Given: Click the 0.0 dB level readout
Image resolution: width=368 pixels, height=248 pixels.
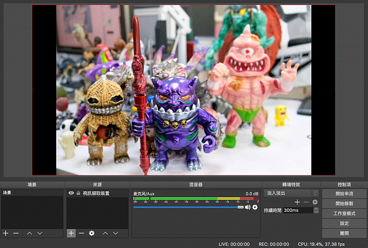Looking at the screenshot, I should tap(252, 194).
